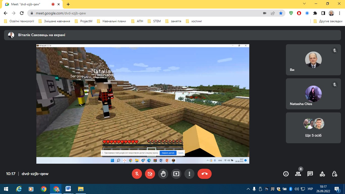Open the green shield AdGuard extension
This screenshot has height=194, width=345.
(x=291, y=13)
